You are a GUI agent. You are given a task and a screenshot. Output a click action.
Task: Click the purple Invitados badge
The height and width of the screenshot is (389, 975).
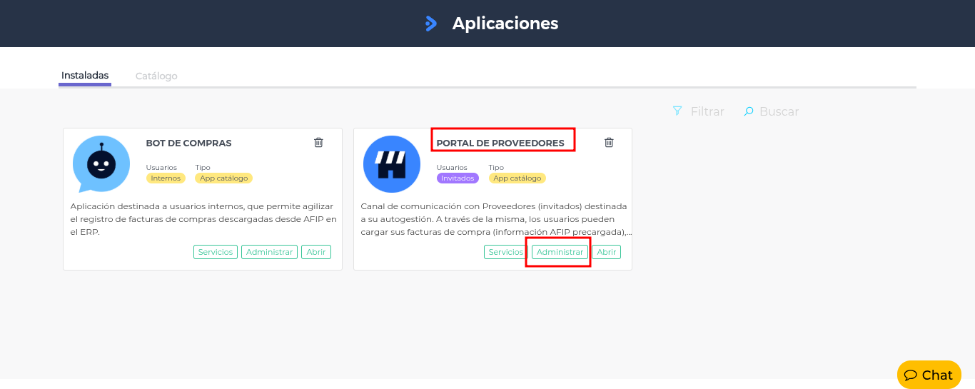458,178
